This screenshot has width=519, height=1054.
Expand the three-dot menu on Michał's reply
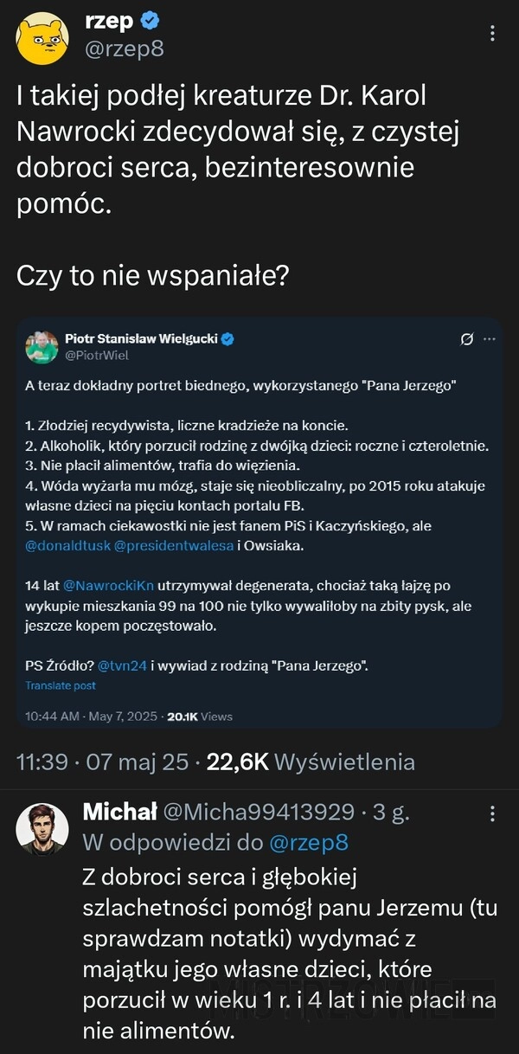(x=492, y=813)
